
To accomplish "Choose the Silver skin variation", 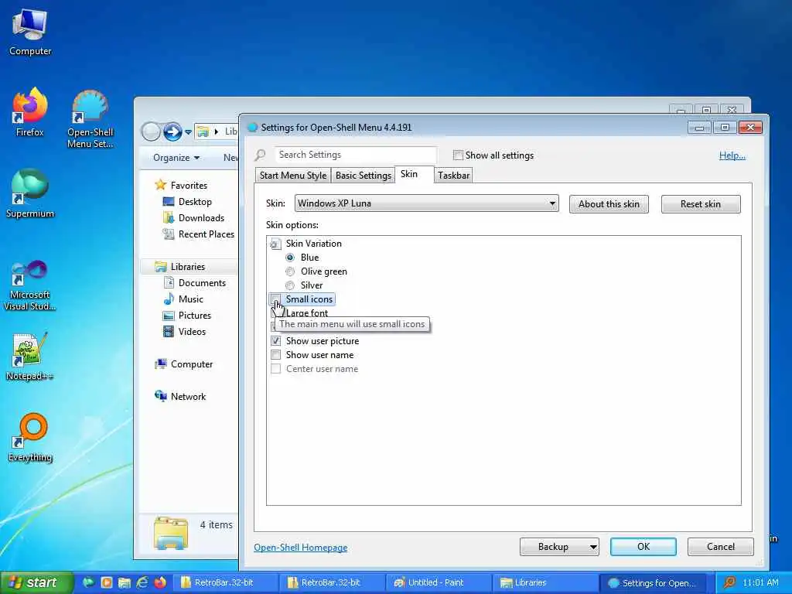I will pyautogui.click(x=290, y=285).
